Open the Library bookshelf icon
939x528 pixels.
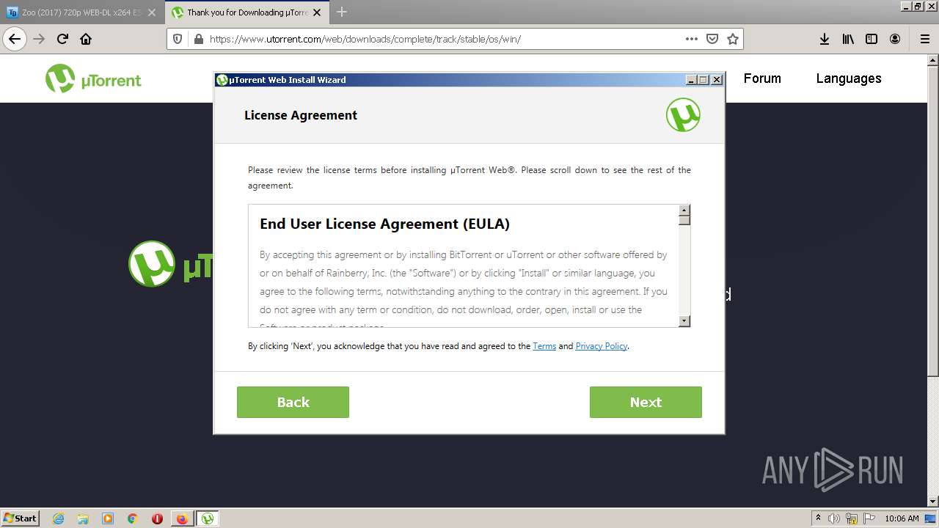tap(848, 39)
